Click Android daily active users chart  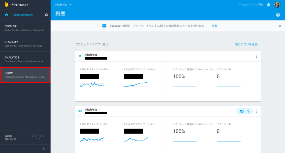click(x=92, y=85)
